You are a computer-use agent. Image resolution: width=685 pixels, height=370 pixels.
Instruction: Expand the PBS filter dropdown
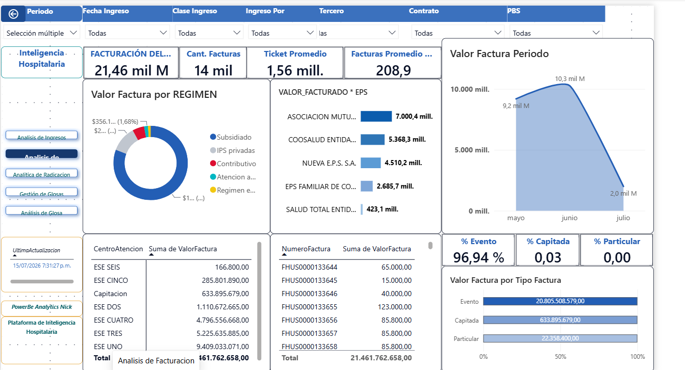(x=556, y=33)
